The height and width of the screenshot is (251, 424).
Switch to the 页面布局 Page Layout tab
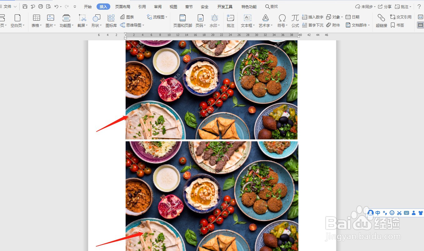(x=123, y=7)
